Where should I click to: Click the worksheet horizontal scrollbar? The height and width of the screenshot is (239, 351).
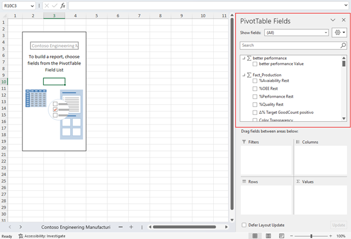click(184, 227)
